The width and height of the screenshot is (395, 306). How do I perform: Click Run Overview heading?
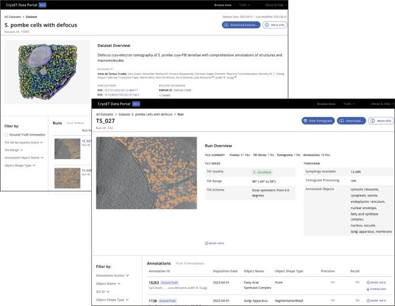click(219, 146)
